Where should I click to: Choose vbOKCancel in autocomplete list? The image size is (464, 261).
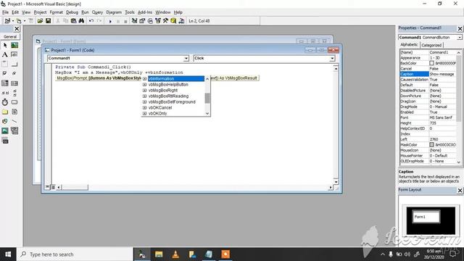coord(173,107)
